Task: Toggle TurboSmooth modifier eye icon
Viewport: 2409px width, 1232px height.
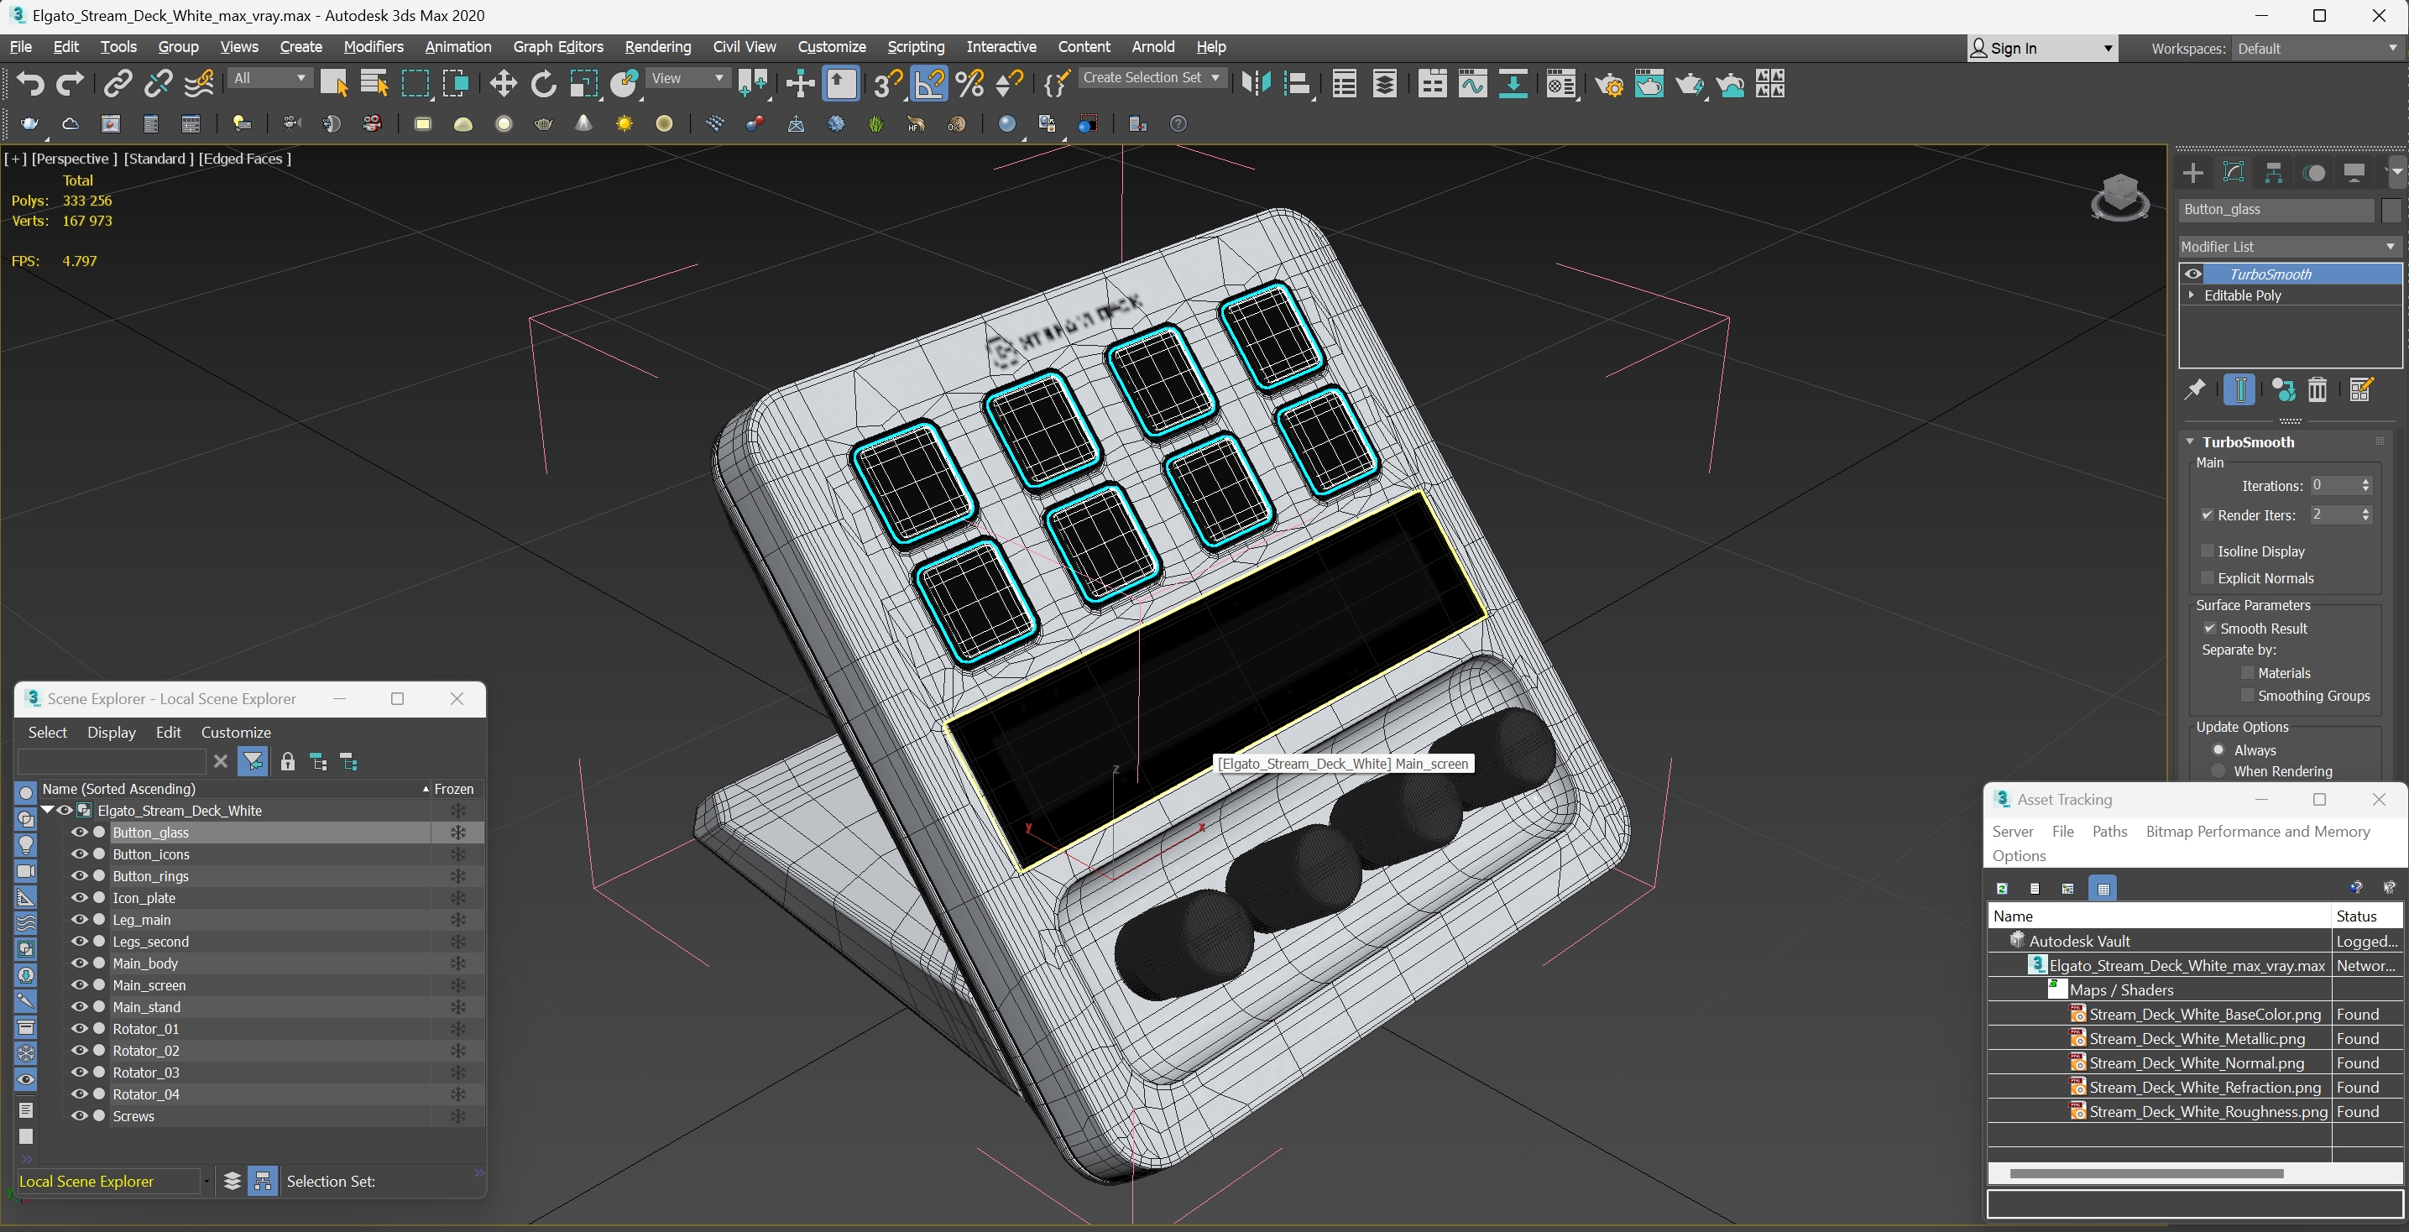Action: point(2193,274)
